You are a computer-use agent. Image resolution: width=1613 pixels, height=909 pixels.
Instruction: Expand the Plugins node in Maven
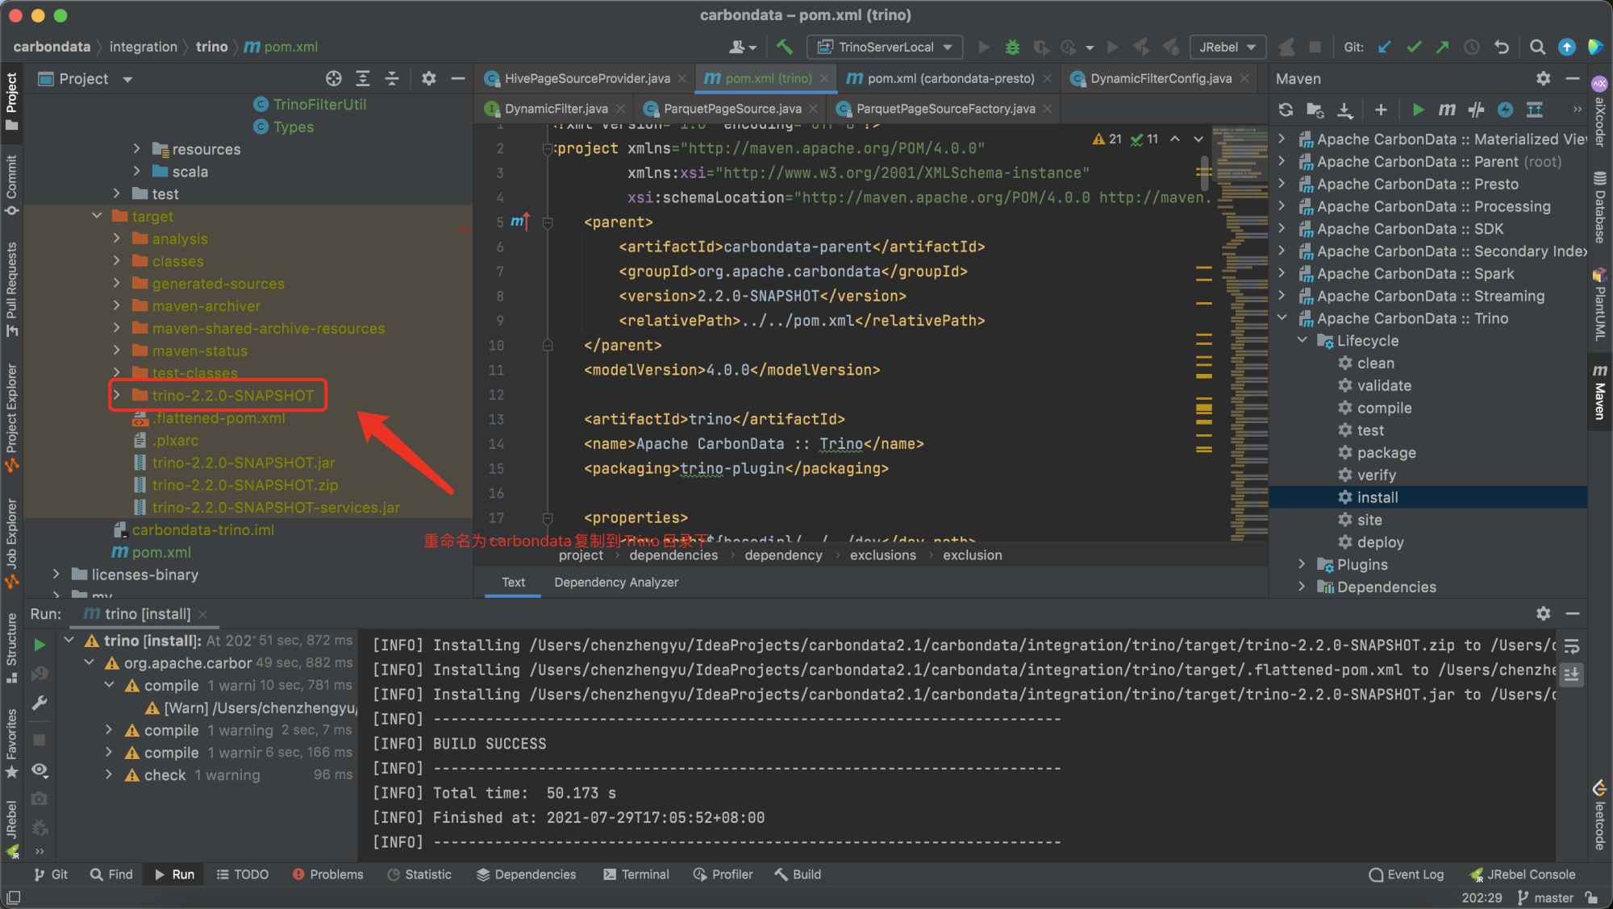[1302, 564]
